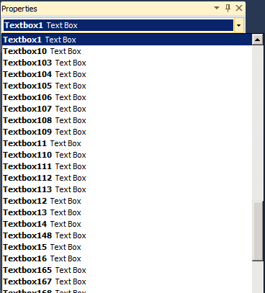Choose Textbox14 Text Box entry
This screenshot has height=293, width=265.
127,224
